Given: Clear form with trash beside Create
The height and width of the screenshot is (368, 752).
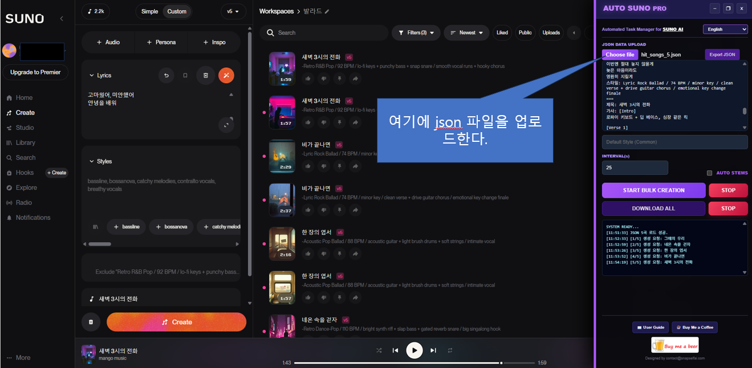Looking at the screenshot, I should click(91, 322).
